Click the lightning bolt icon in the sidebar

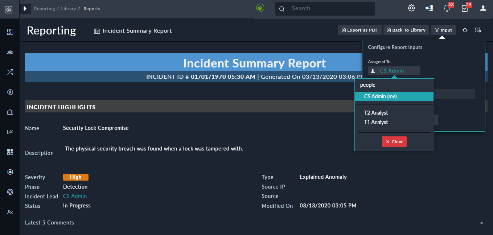tap(10, 92)
